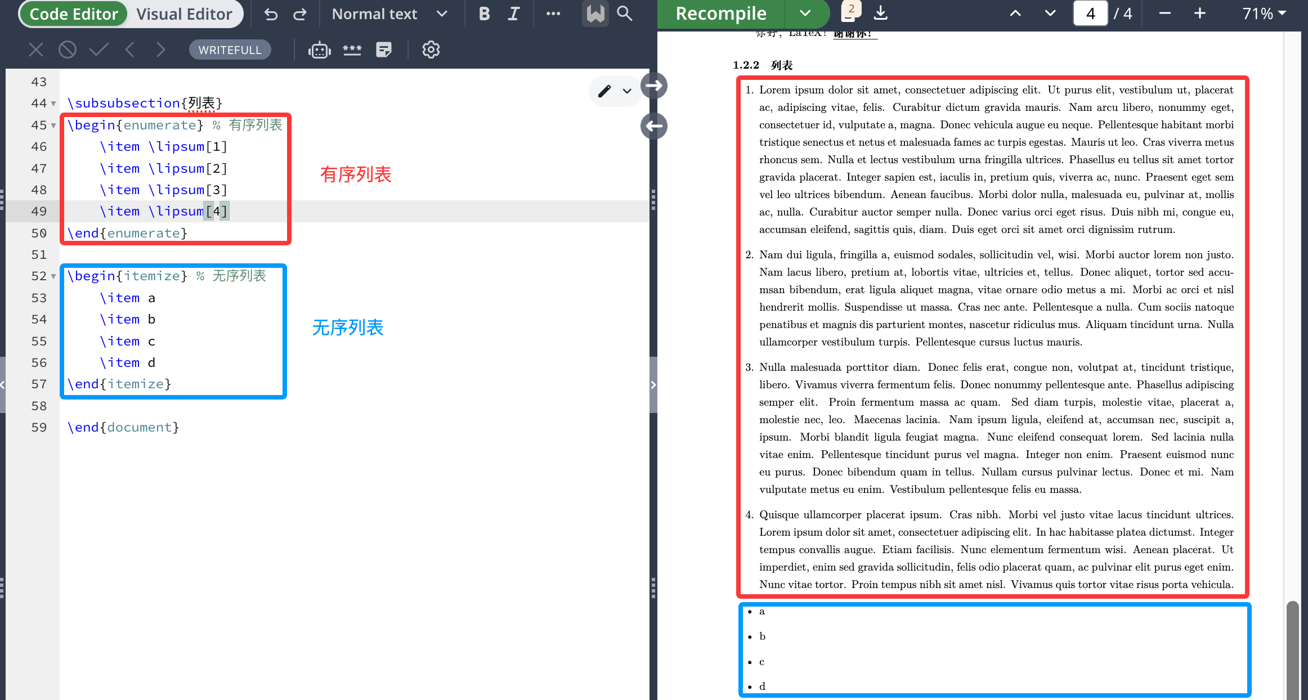This screenshot has width=1308, height=700.
Task: Click line number 46 in gutter
Action: (x=39, y=147)
